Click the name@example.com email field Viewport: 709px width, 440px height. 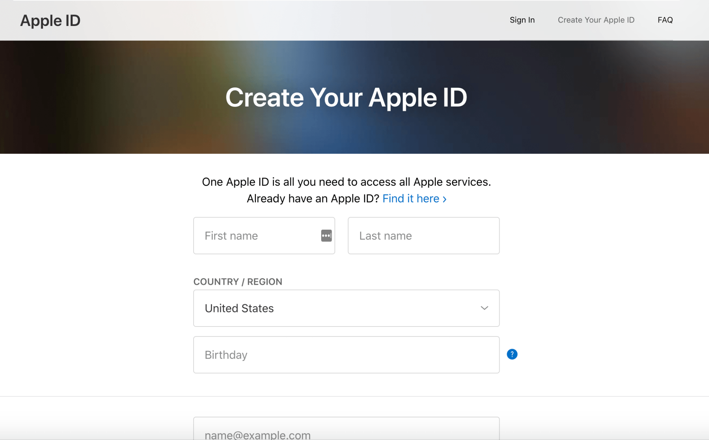click(x=346, y=432)
